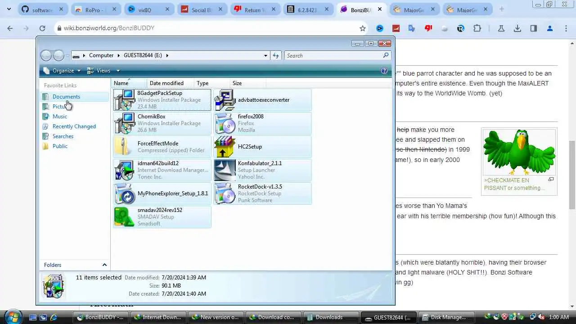Select the HC2Setup archive icon
The image size is (576, 324).
(225, 147)
